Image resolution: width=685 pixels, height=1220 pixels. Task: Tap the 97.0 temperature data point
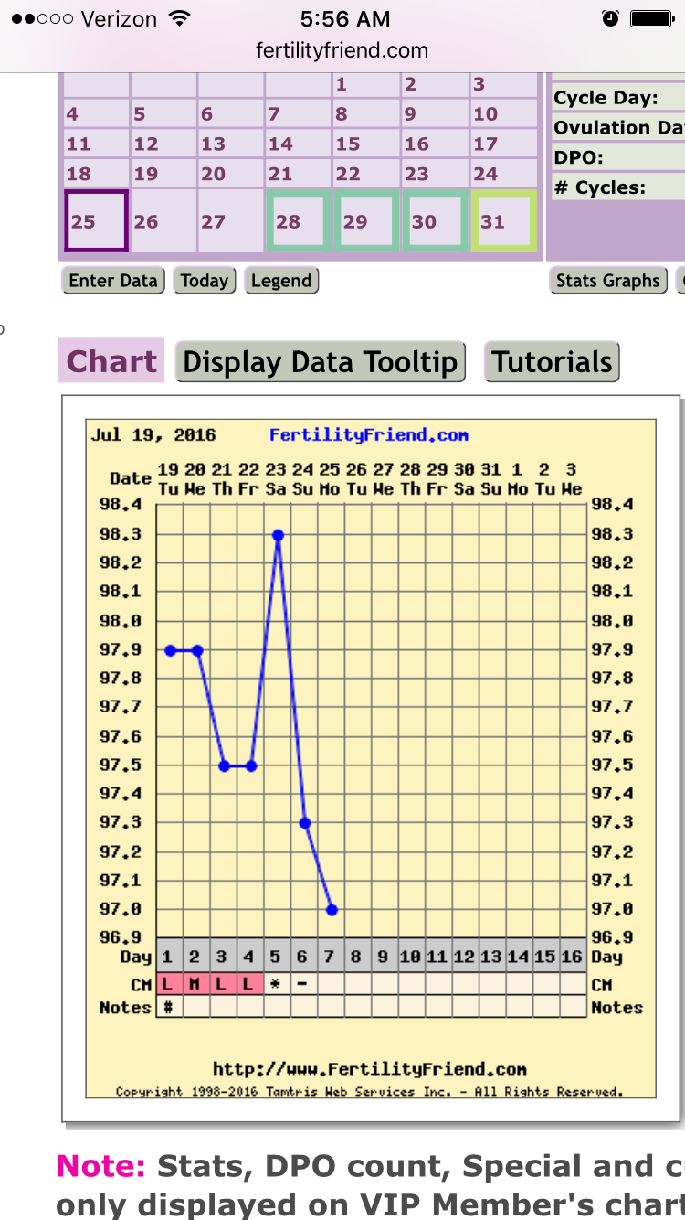click(x=332, y=910)
